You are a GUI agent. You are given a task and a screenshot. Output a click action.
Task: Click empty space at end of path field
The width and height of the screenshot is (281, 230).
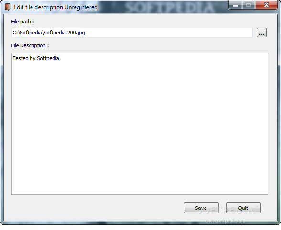tap(168, 33)
